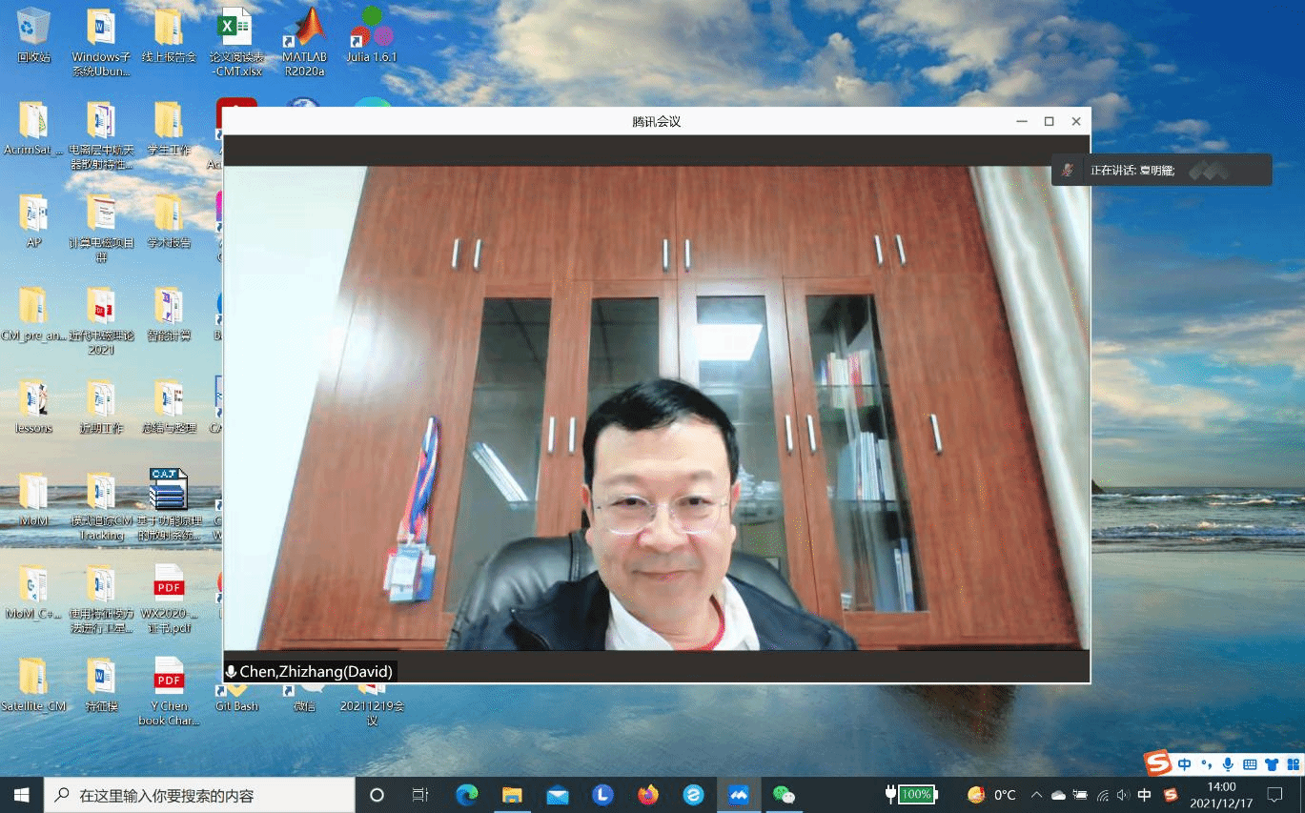The image size is (1305, 813).
Task: Select the Julia 1.6.1 desktop shortcut
Action: click(371, 38)
